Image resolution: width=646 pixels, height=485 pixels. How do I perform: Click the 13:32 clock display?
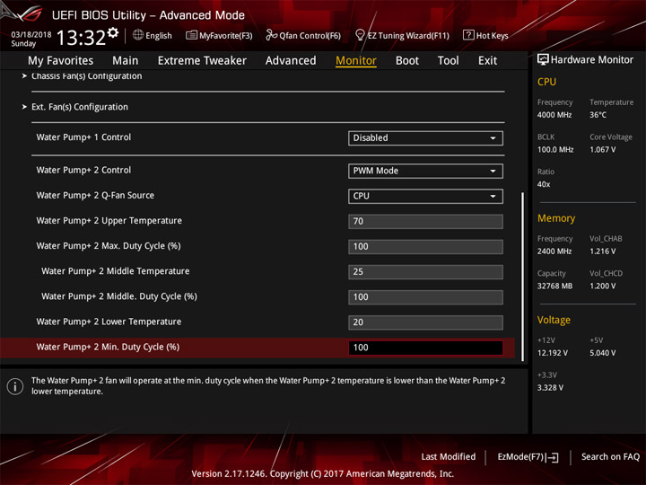[81, 38]
